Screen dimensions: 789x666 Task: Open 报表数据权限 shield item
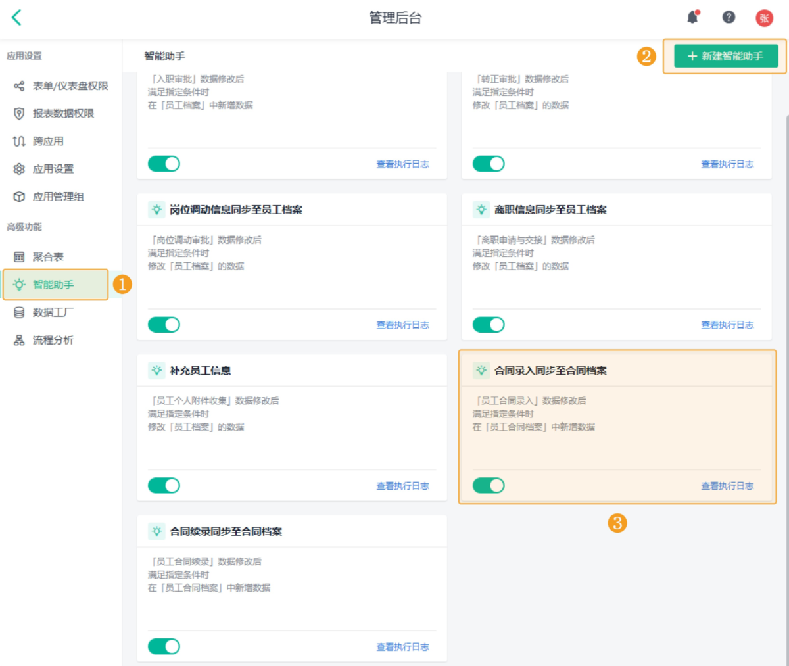coord(63,114)
